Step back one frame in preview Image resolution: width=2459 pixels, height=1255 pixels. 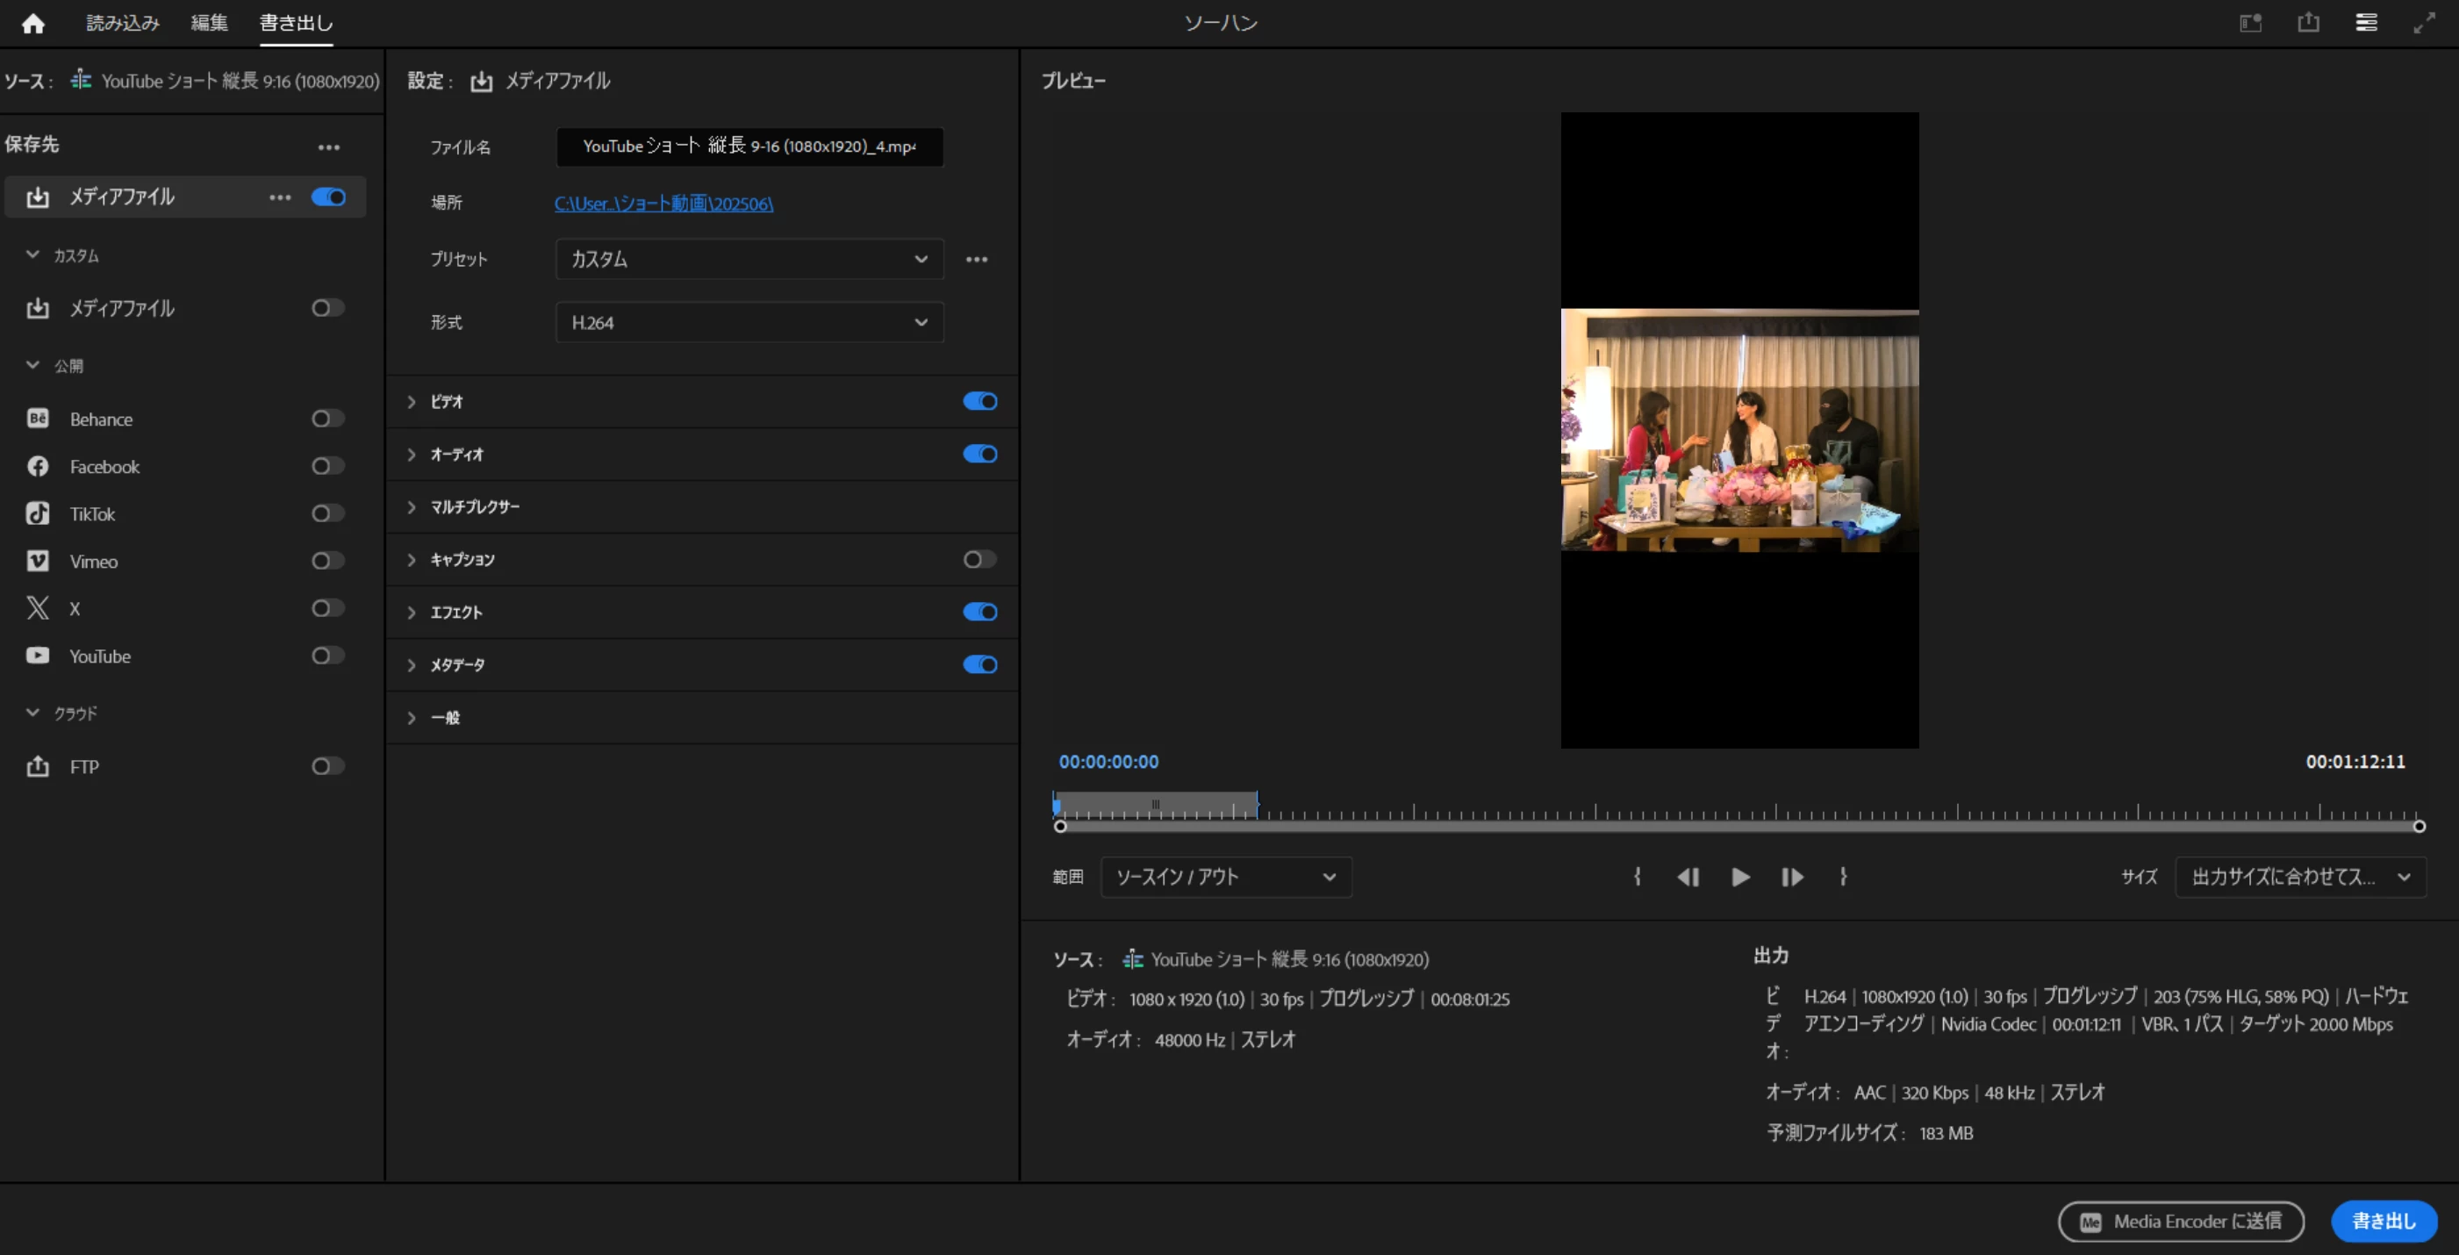pyautogui.click(x=1688, y=877)
